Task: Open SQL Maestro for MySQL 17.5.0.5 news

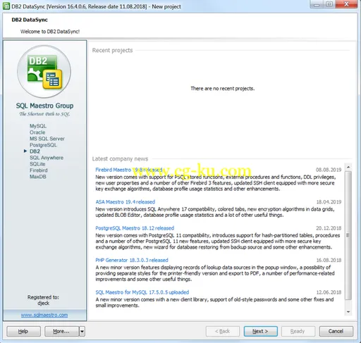Action: [142, 292]
